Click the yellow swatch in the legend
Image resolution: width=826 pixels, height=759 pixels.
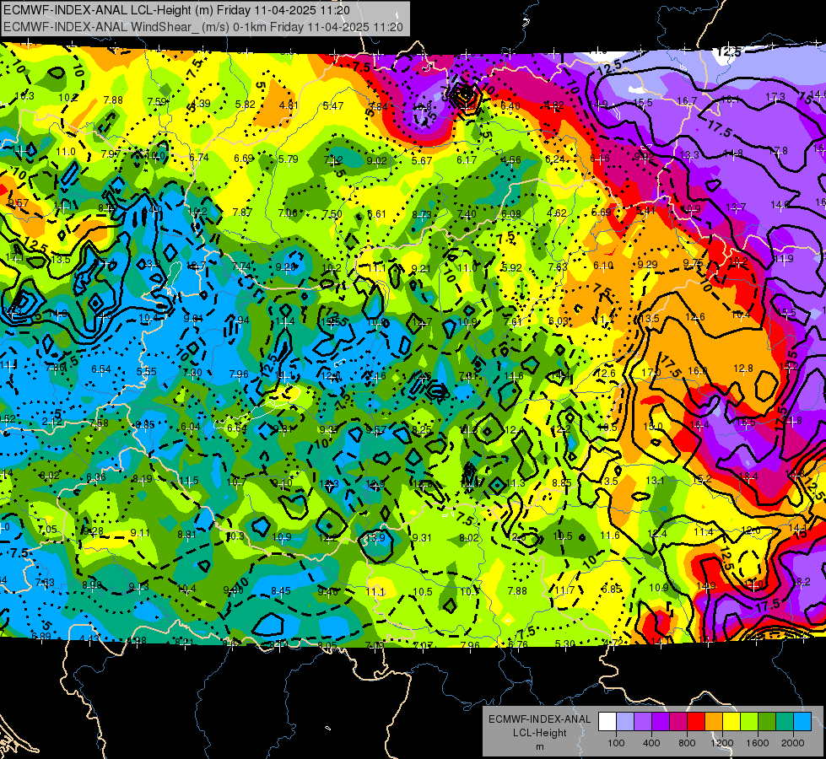[x=732, y=722]
